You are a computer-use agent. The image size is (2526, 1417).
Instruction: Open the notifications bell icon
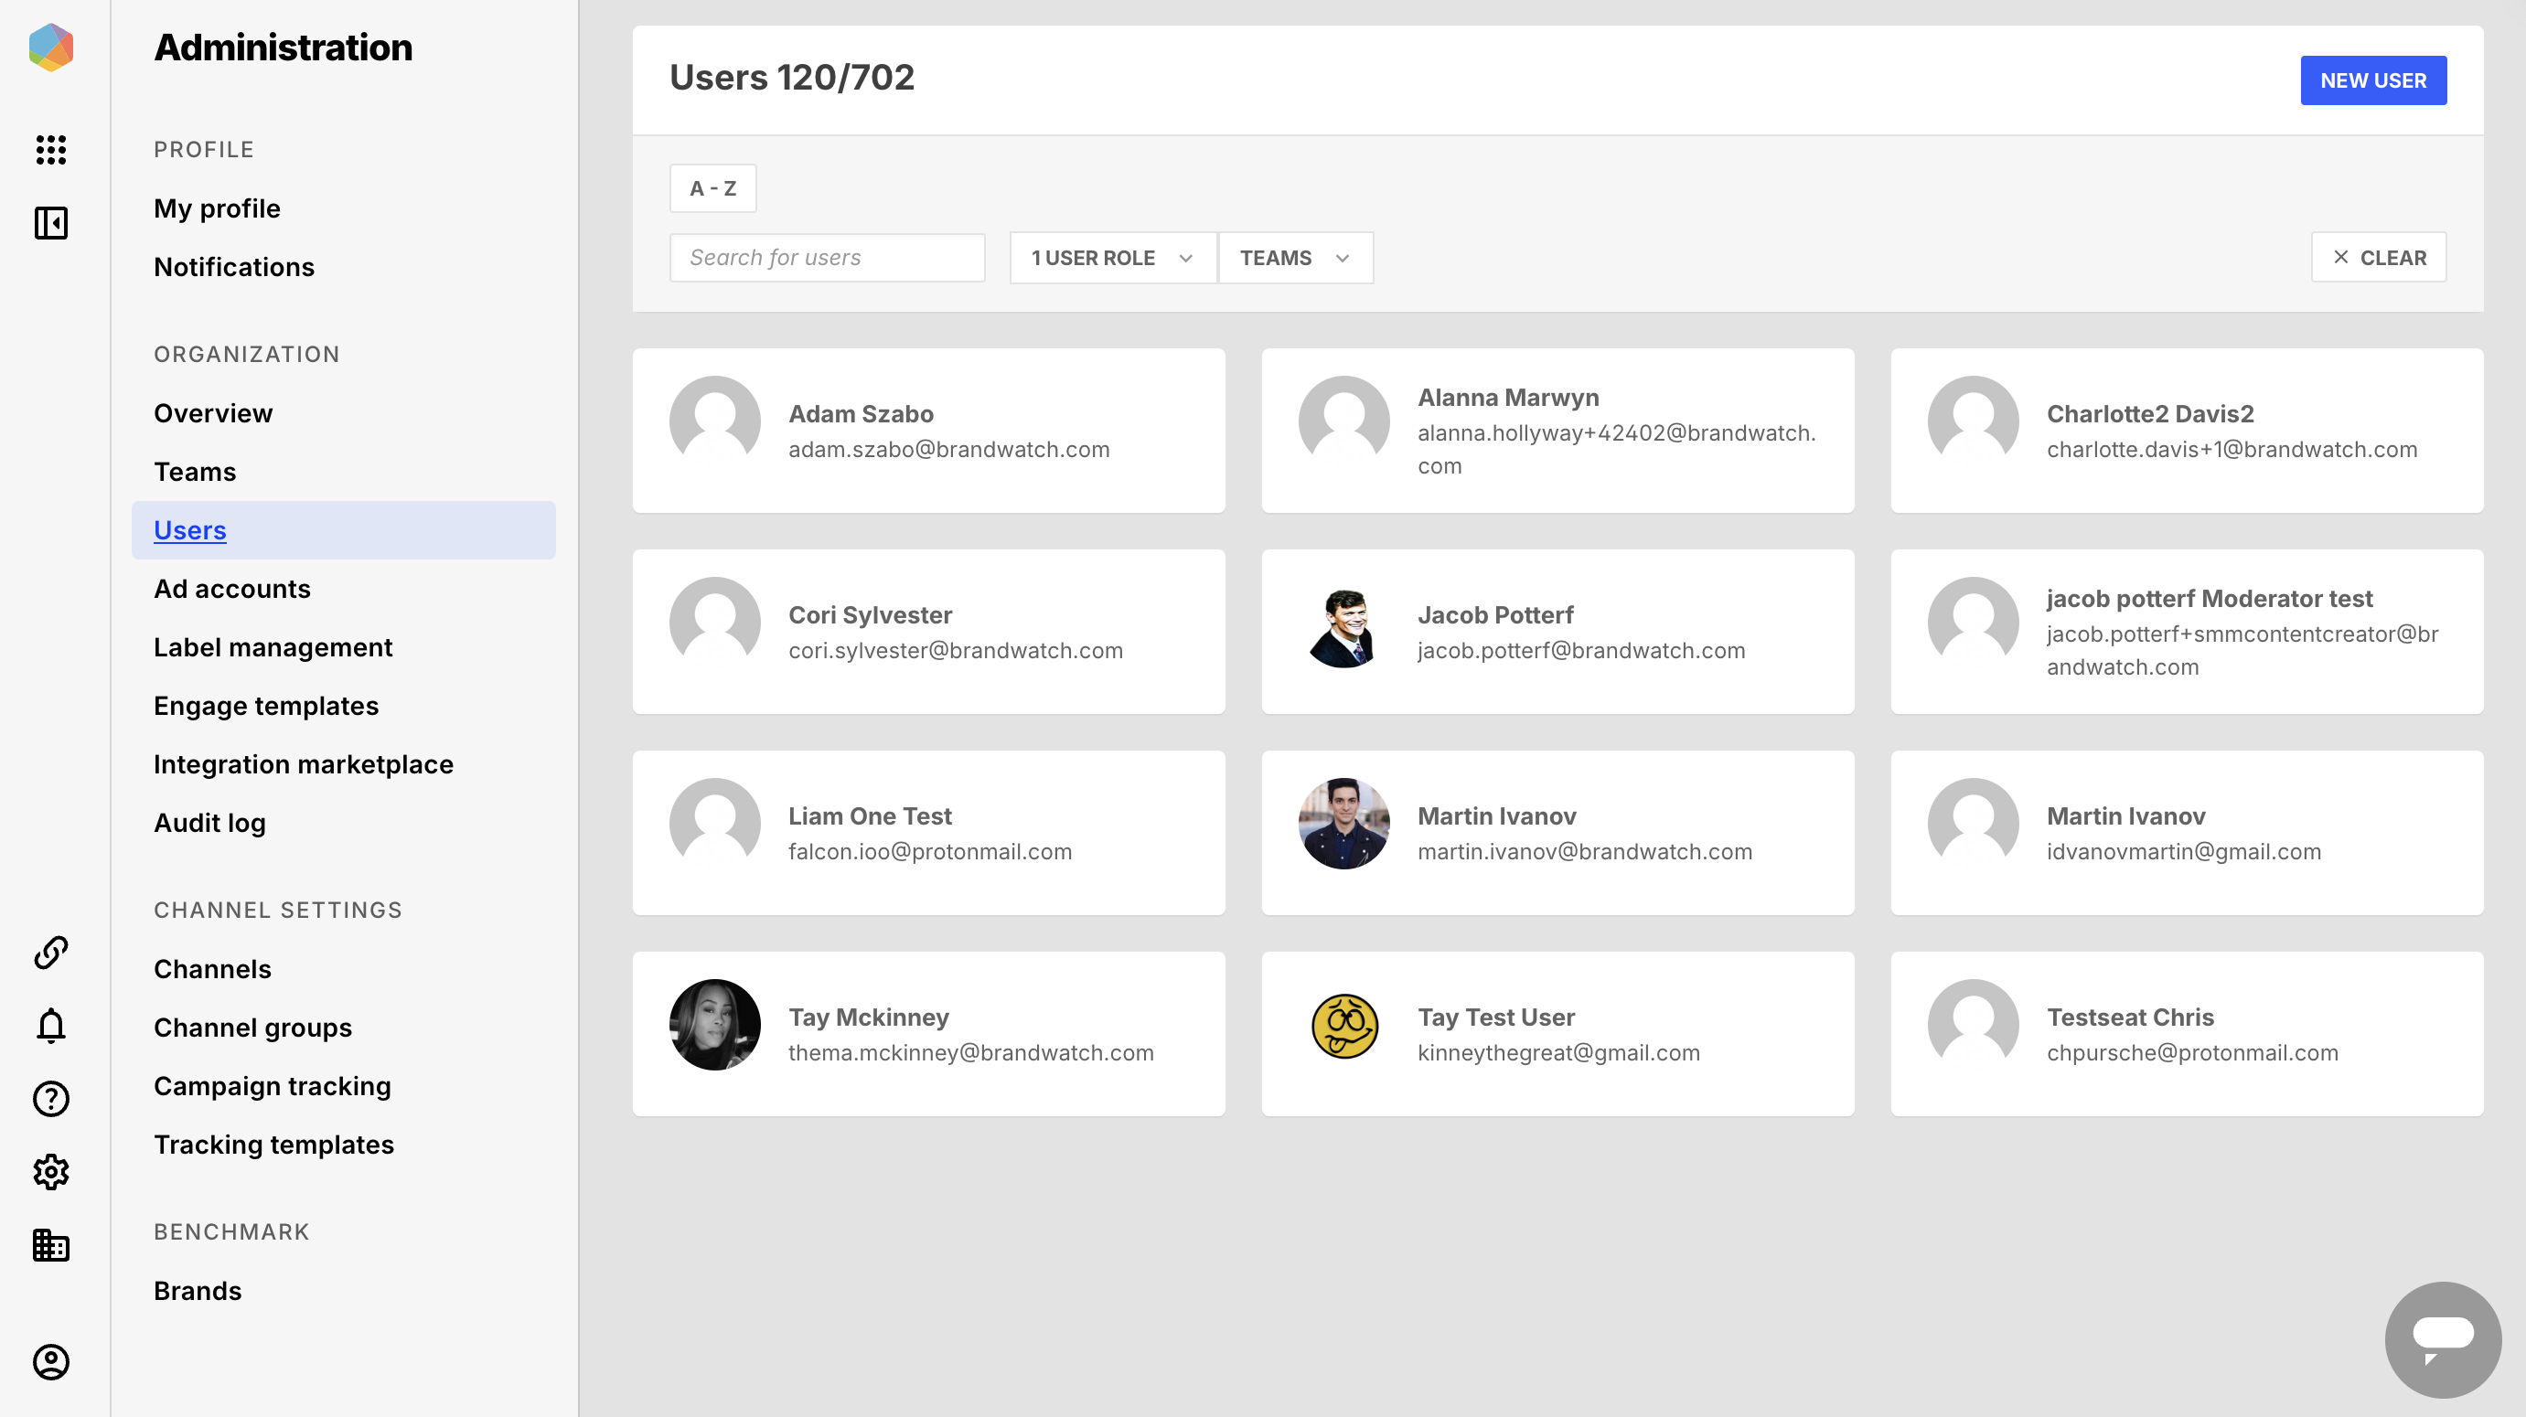51,1025
